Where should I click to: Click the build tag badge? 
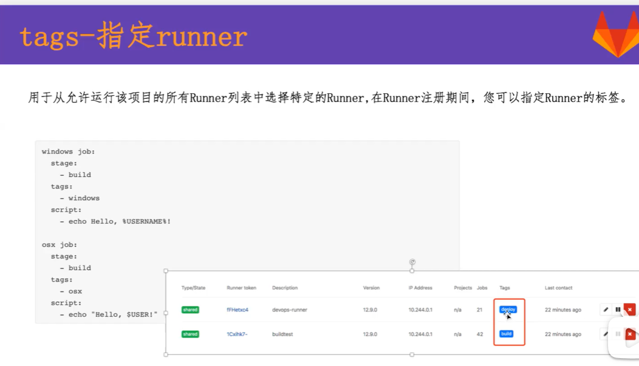point(506,334)
